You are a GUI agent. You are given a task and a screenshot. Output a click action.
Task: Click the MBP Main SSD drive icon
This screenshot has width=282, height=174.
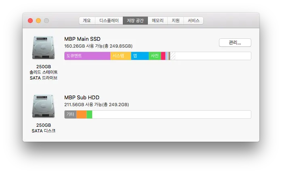coord(43,48)
